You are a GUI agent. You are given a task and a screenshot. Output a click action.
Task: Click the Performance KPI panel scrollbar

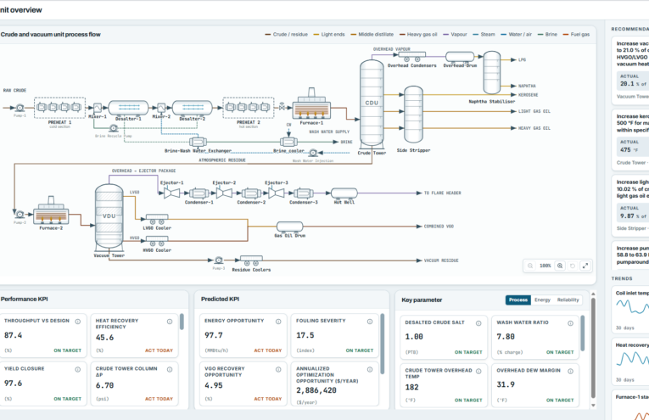pyautogui.click(x=182, y=322)
